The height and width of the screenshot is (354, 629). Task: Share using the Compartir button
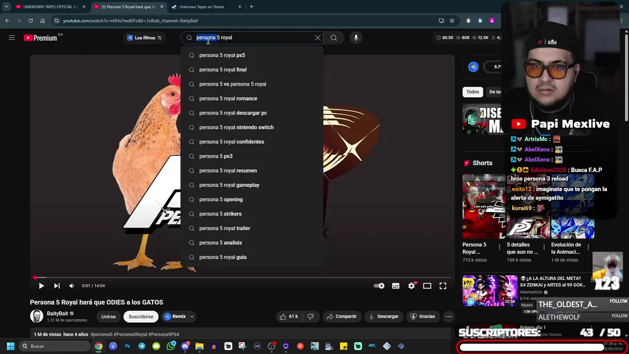pos(342,317)
